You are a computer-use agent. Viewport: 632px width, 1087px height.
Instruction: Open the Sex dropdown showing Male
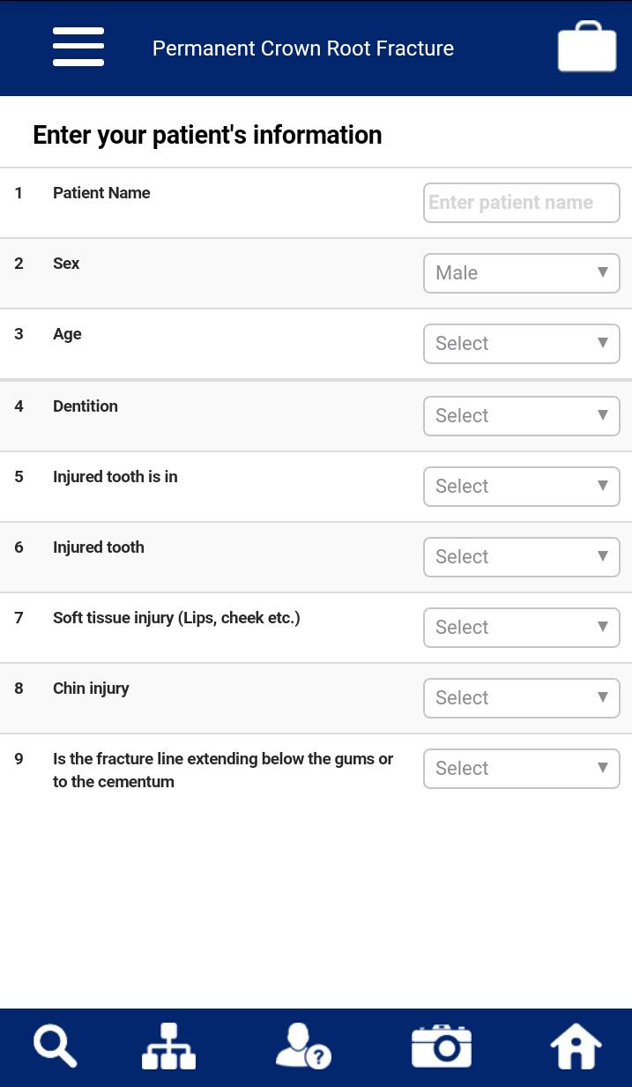[521, 273]
